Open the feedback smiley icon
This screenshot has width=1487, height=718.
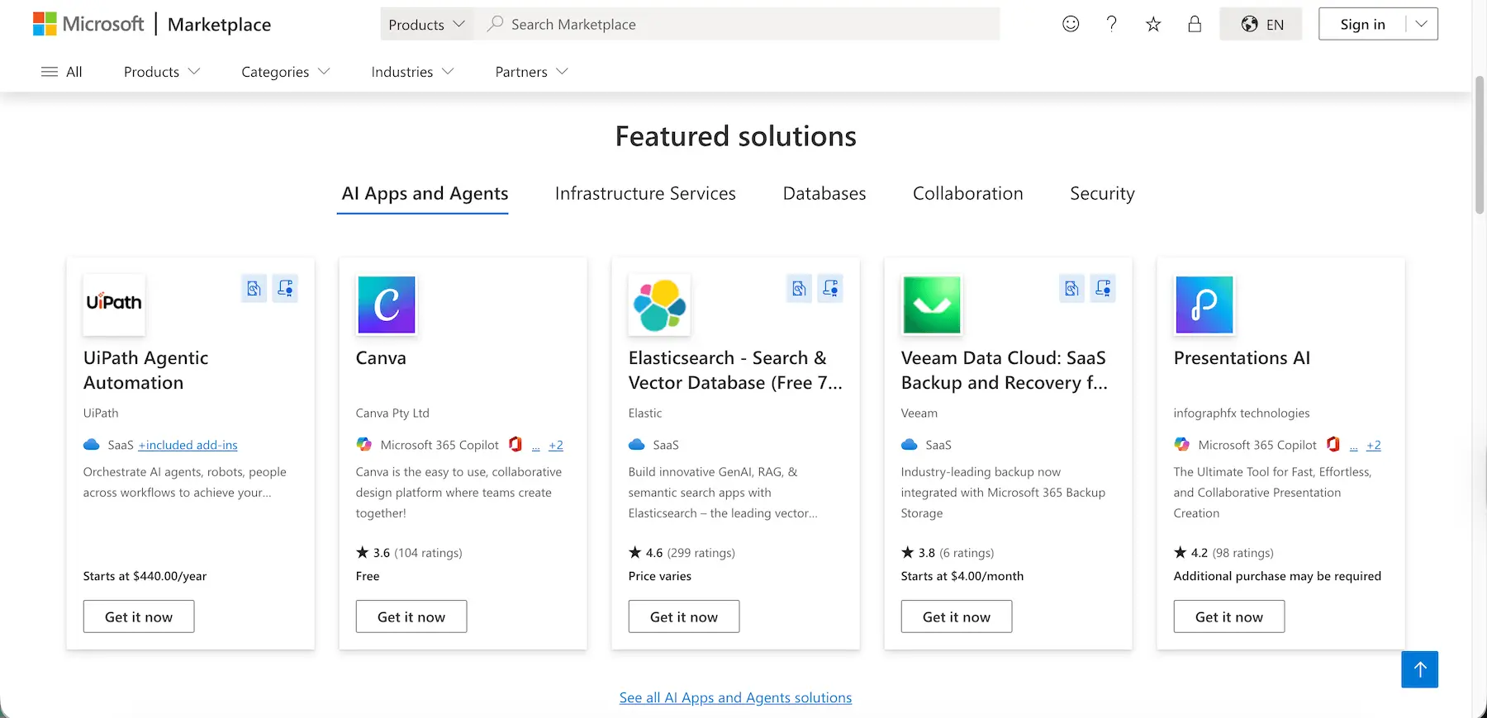(x=1071, y=24)
